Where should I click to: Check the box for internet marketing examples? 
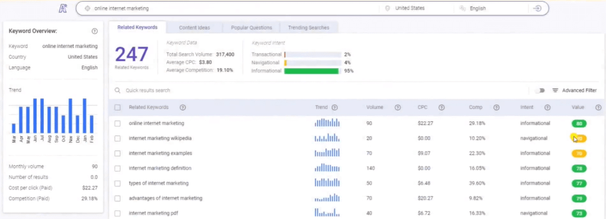point(118,153)
